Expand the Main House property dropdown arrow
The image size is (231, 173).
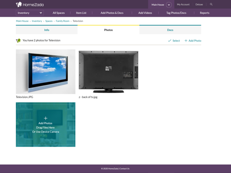[169, 5]
